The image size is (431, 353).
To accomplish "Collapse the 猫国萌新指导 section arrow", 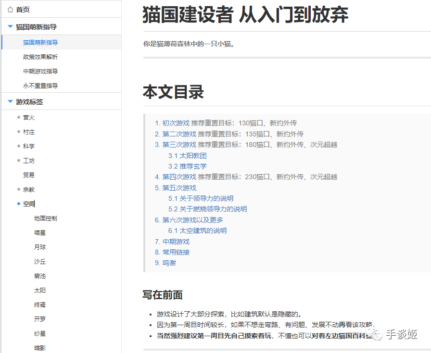I will [x=10, y=27].
